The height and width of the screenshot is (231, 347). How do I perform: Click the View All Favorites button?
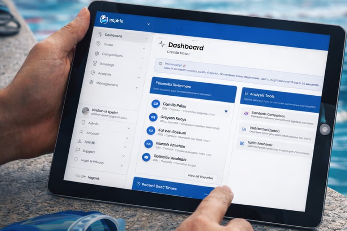[201, 176]
